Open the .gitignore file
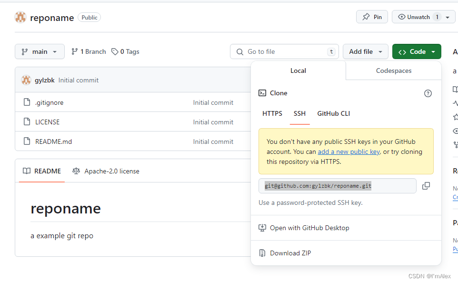Image resolution: width=458 pixels, height=283 pixels. coord(49,102)
